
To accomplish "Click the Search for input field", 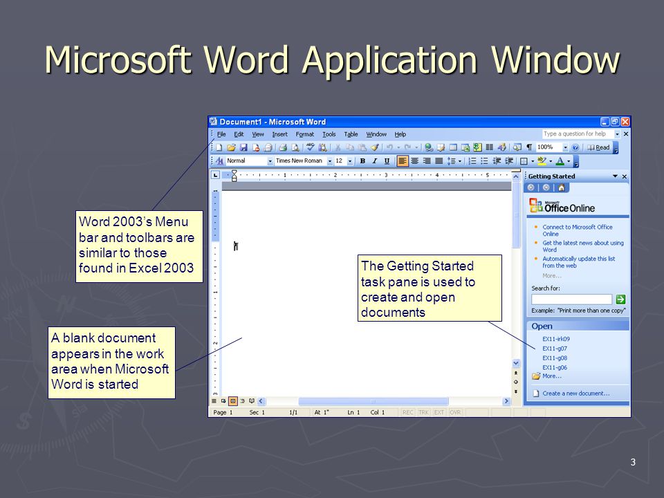I will [571, 299].
